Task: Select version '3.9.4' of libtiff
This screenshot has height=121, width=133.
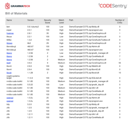Action: tap(29, 63)
